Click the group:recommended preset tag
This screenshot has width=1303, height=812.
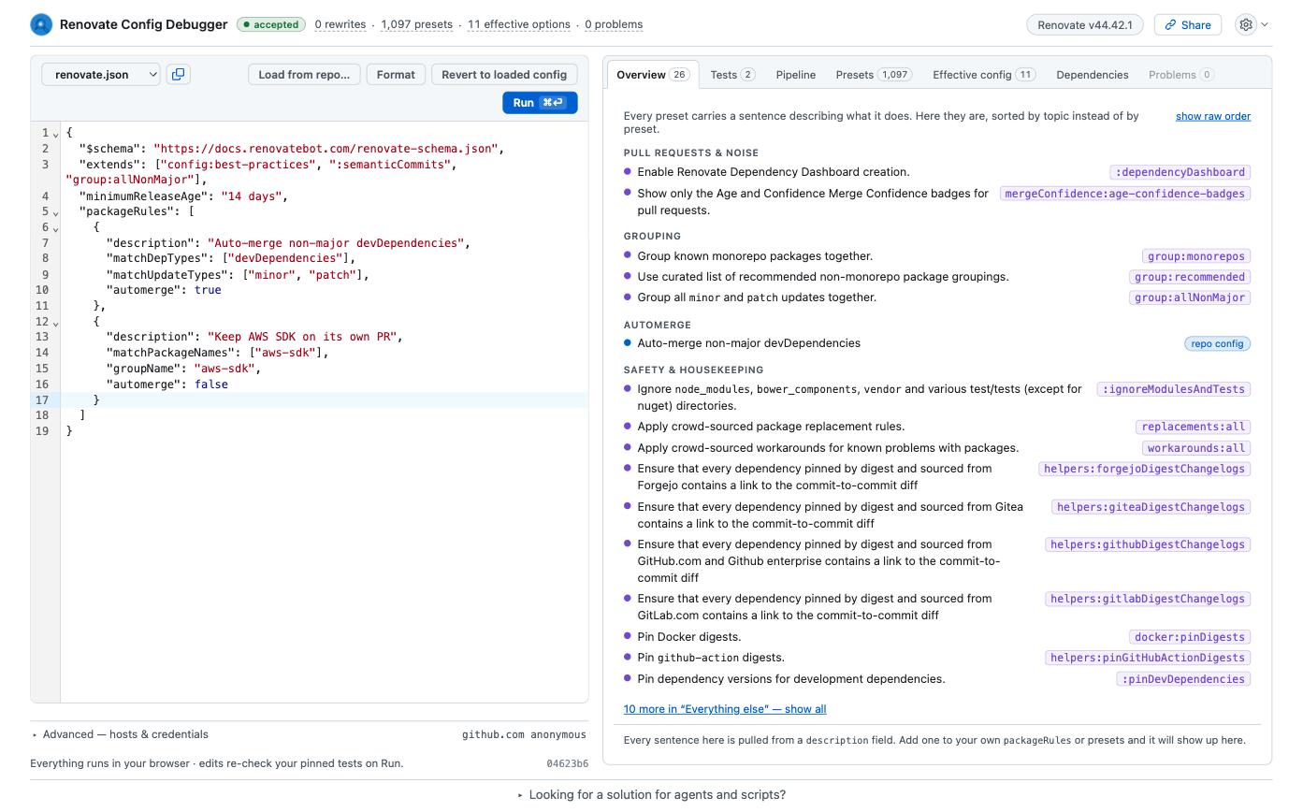tap(1190, 277)
